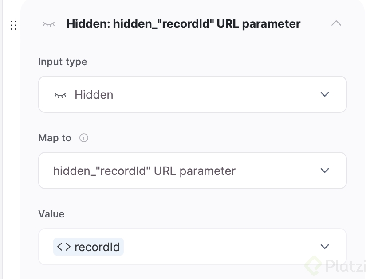Select the 'Hidden' text in Input type

[94, 95]
